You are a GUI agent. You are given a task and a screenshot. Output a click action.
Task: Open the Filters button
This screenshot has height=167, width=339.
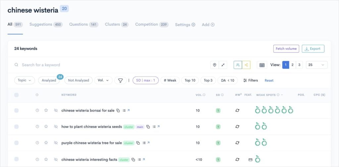pyautogui.click(x=251, y=80)
